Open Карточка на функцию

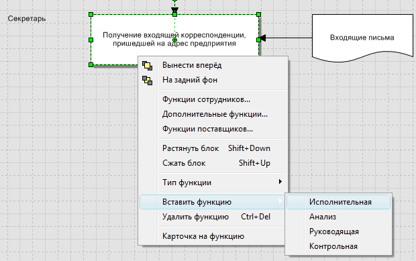tap(203, 236)
